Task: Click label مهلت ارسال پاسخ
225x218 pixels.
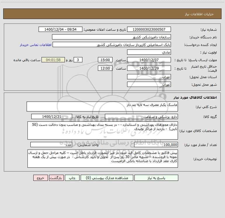Action: [x=202, y=60]
